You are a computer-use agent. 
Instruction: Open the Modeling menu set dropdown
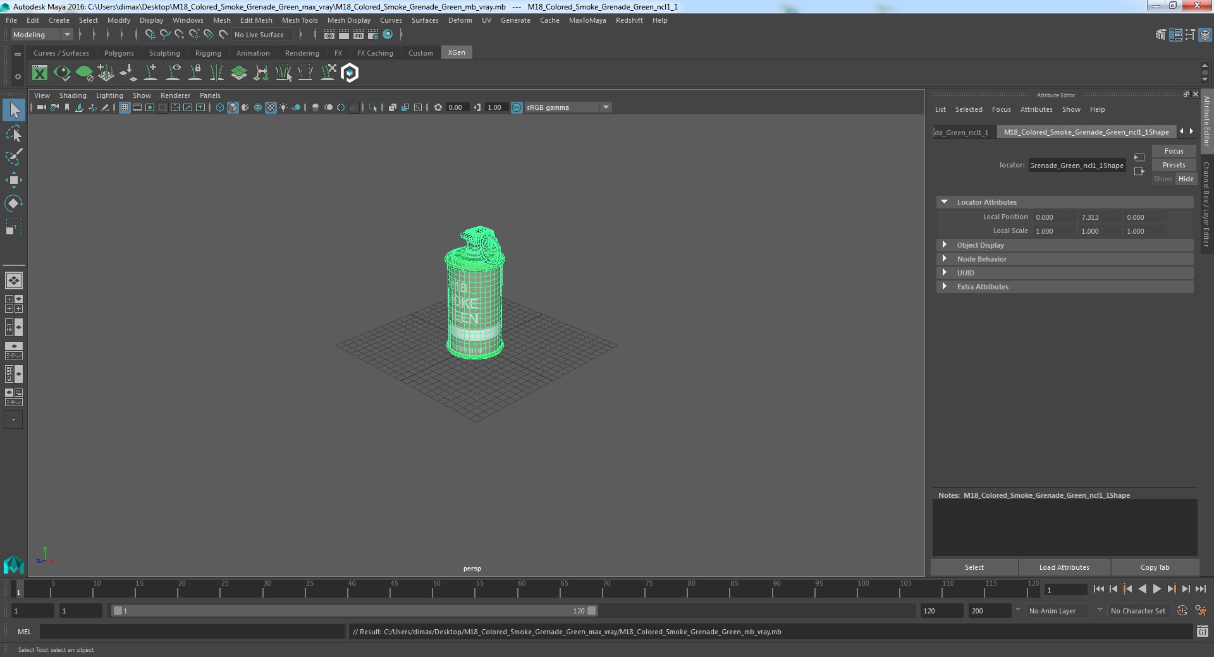click(42, 35)
